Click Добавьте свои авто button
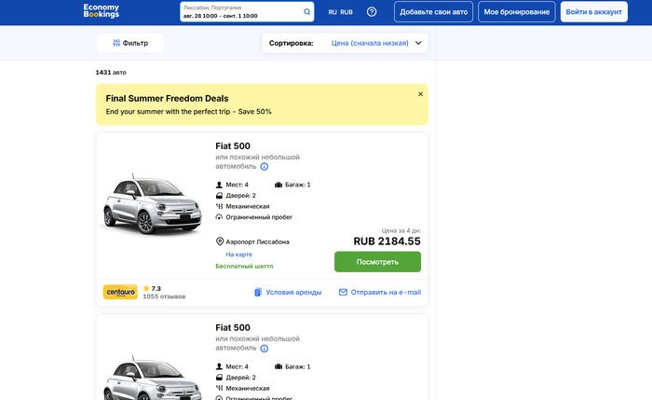This screenshot has width=652, height=400. coord(433,11)
